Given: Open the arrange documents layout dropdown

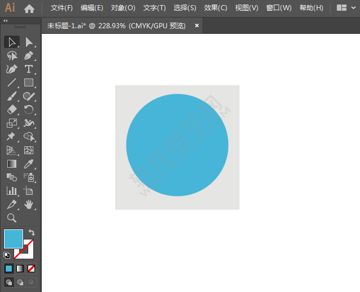Looking at the screenshot, I should point(346,8).
